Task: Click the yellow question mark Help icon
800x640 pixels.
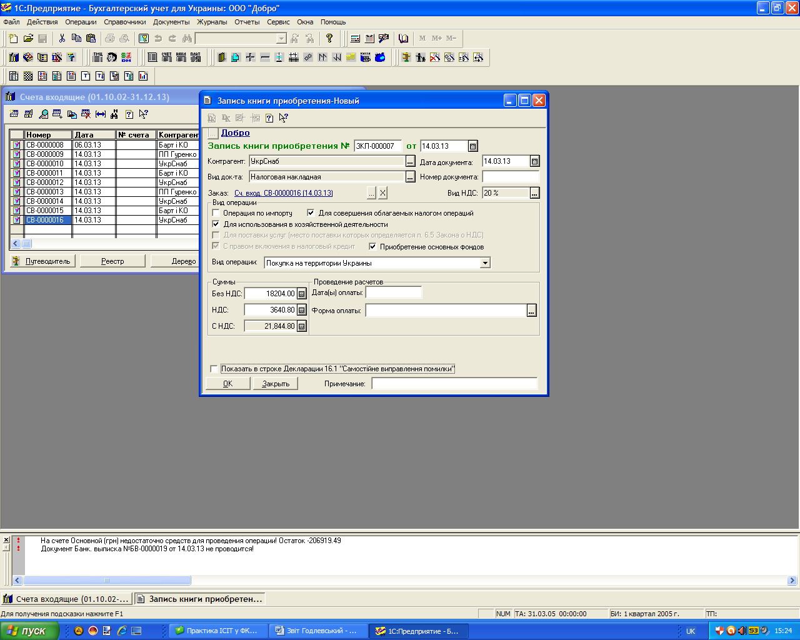Action: 329,39
